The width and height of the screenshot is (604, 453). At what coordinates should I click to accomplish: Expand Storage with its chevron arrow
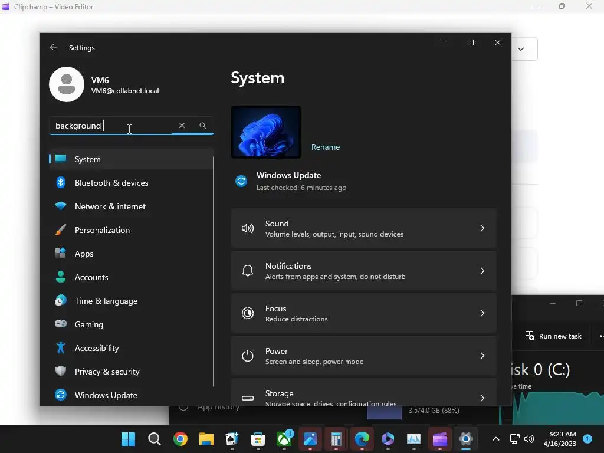(482, 398)
